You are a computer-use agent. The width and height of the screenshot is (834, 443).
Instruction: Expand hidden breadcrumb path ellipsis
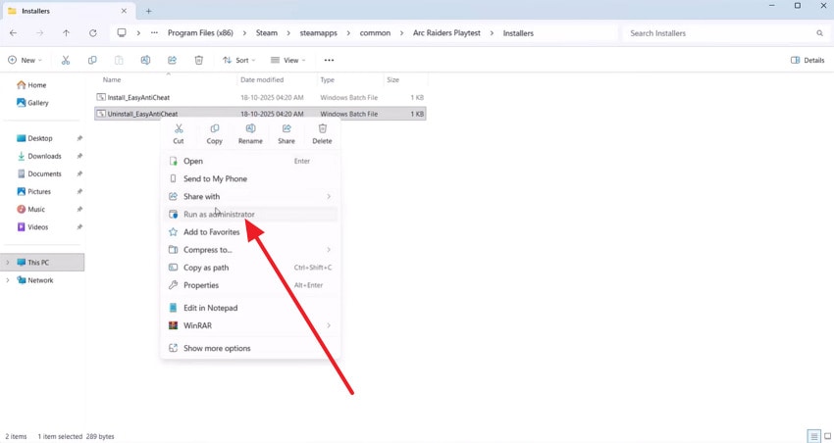point(154,33)
